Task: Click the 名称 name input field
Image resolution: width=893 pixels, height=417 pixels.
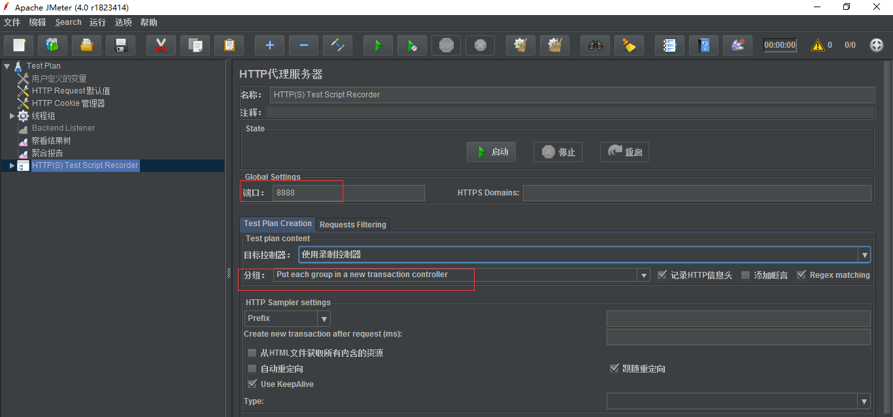Action: click(572, 95)
